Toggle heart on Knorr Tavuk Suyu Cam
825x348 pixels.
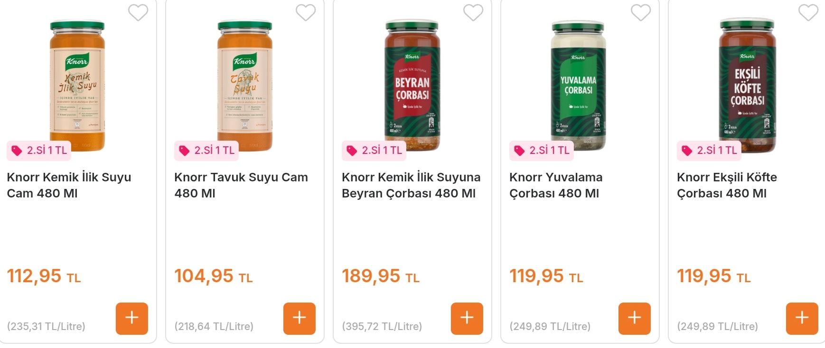306,13
